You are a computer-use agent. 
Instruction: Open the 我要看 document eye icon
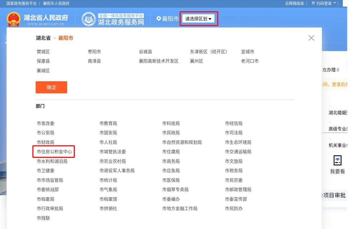(337, 160)
